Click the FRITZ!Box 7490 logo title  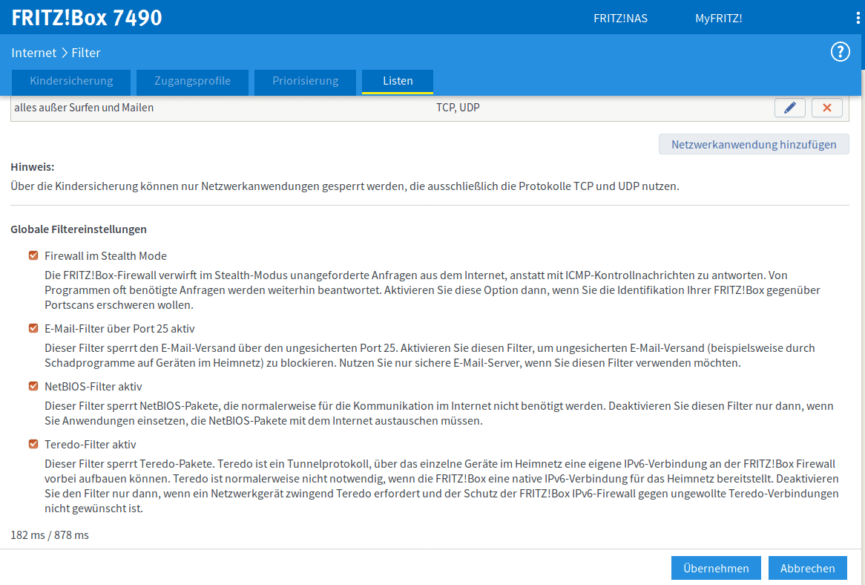click(87, 18)
